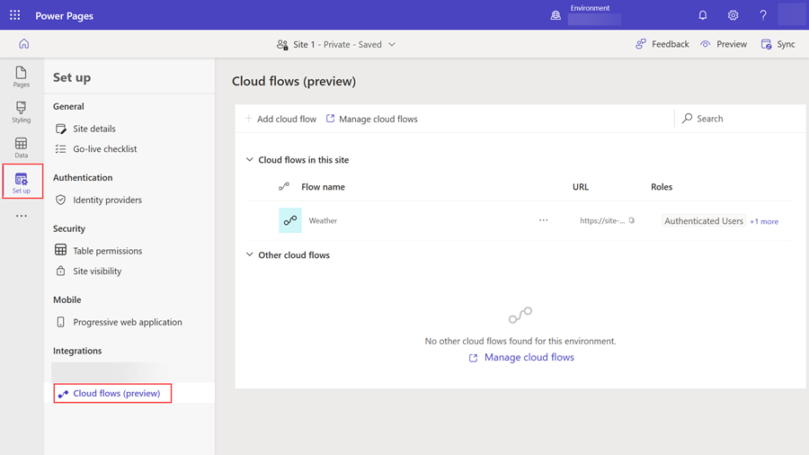Collapse Cloud flows in this site section
This screenshot has width=809, height=455.
coord(250,159)
